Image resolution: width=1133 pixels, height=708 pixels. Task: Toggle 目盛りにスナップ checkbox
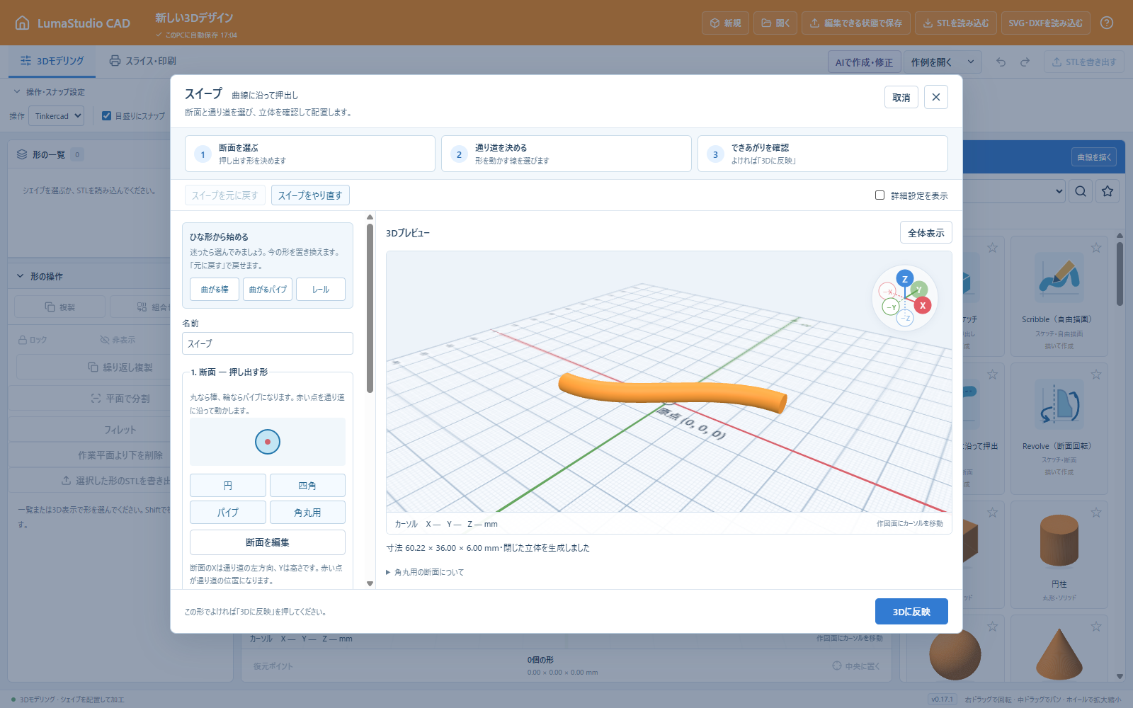(106, 116)
